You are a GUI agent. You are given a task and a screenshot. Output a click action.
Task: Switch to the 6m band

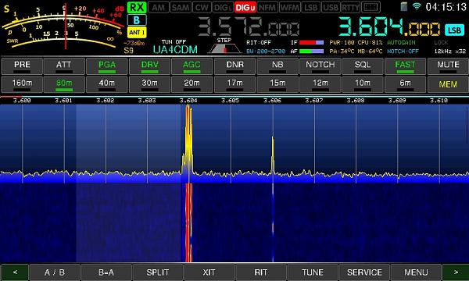point(405,84)
